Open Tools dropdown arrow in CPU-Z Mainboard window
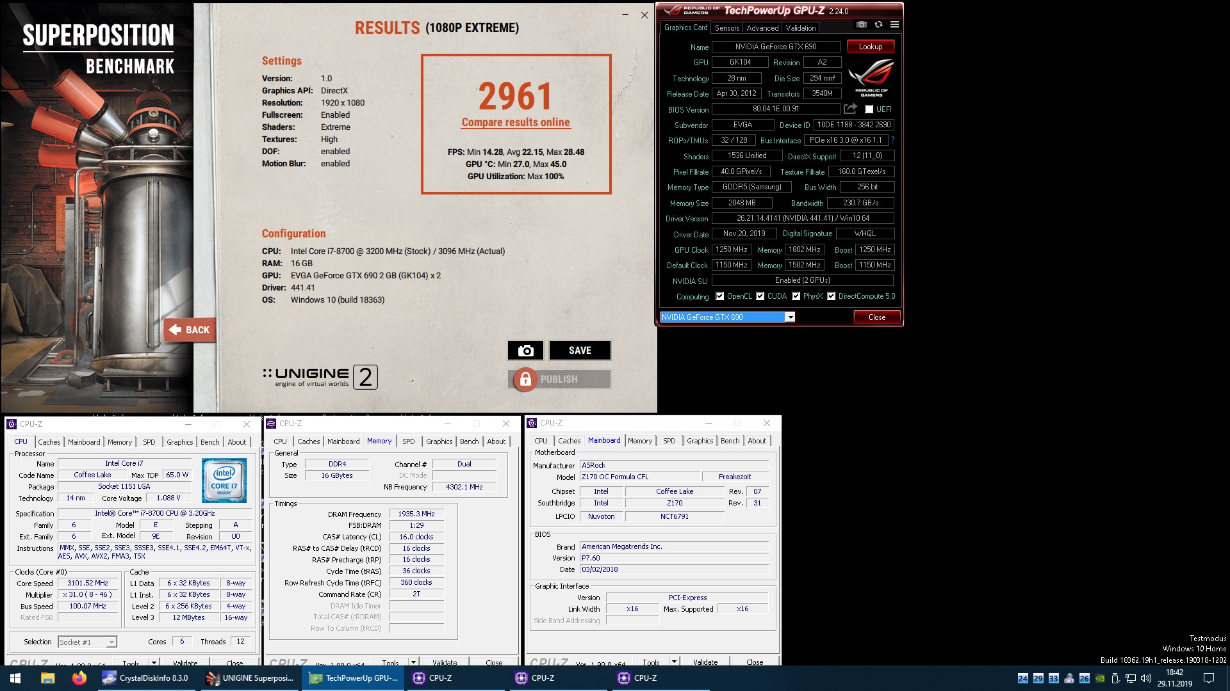The height and width of the screenshot is (691, 1230). pyautogui.click(x=674, y=662)
